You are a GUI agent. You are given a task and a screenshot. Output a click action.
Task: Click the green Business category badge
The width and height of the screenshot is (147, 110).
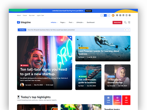coord(83,77)
